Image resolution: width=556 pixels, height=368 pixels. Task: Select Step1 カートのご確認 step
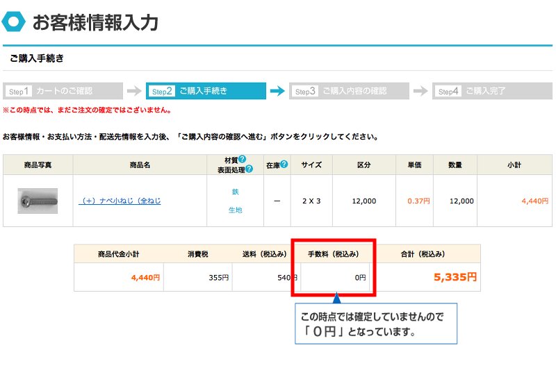click(x=63, y=91)
